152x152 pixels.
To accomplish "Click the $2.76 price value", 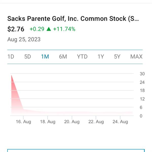I will pos(16,29).
